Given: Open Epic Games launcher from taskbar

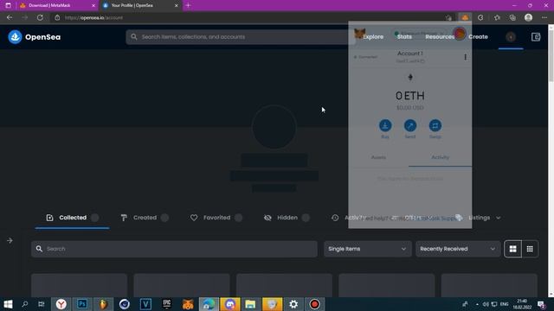Looking at the screenshot, I should click(x=166, y=304).
